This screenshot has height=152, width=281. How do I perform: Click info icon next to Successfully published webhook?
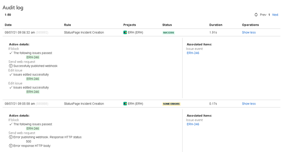[11, 66]
